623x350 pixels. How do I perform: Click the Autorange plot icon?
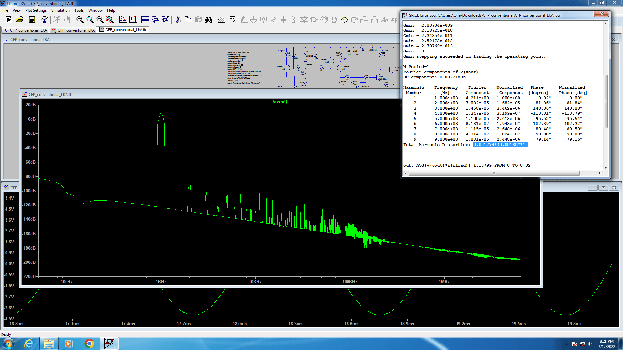click(133, 20)
